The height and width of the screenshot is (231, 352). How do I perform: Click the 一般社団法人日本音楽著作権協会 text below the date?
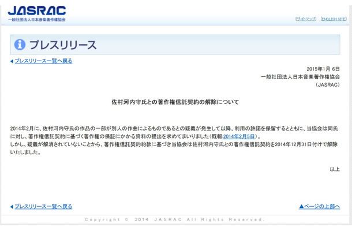[301, 77]
